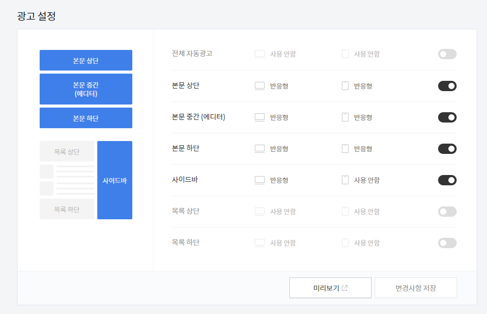This screenshot has height=314, width=487.
Task: Click the mobile icon in 사이드바 row
Action: pyautogui.click(x=345, y=180)
